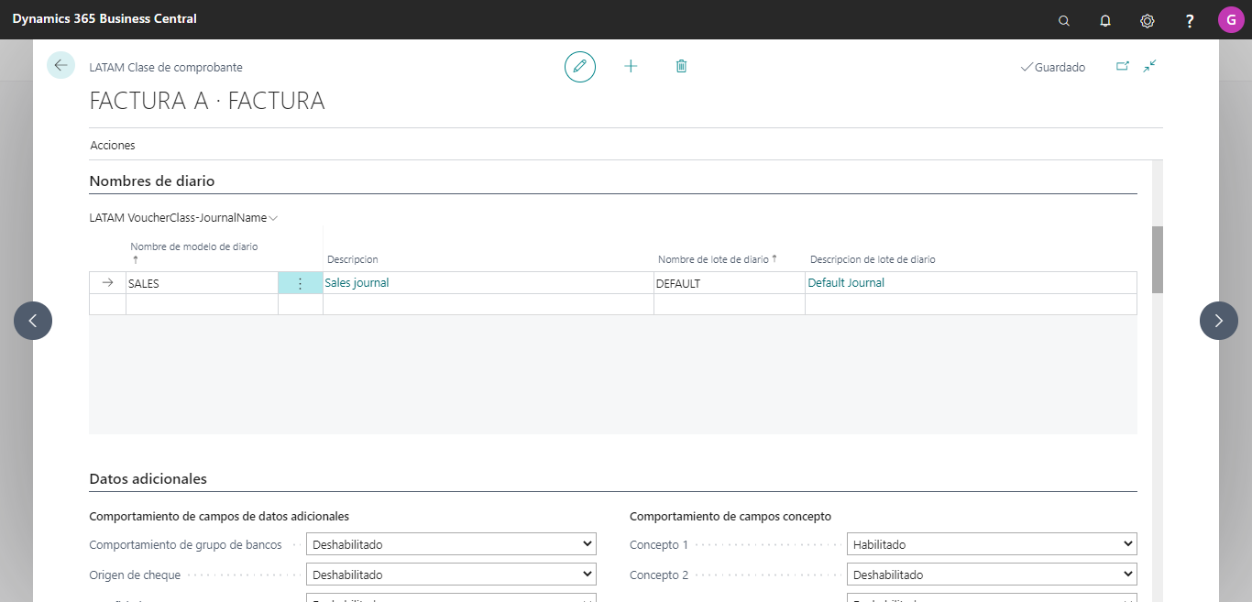
Task: Click the back arrow button
Action: point(60,65)
